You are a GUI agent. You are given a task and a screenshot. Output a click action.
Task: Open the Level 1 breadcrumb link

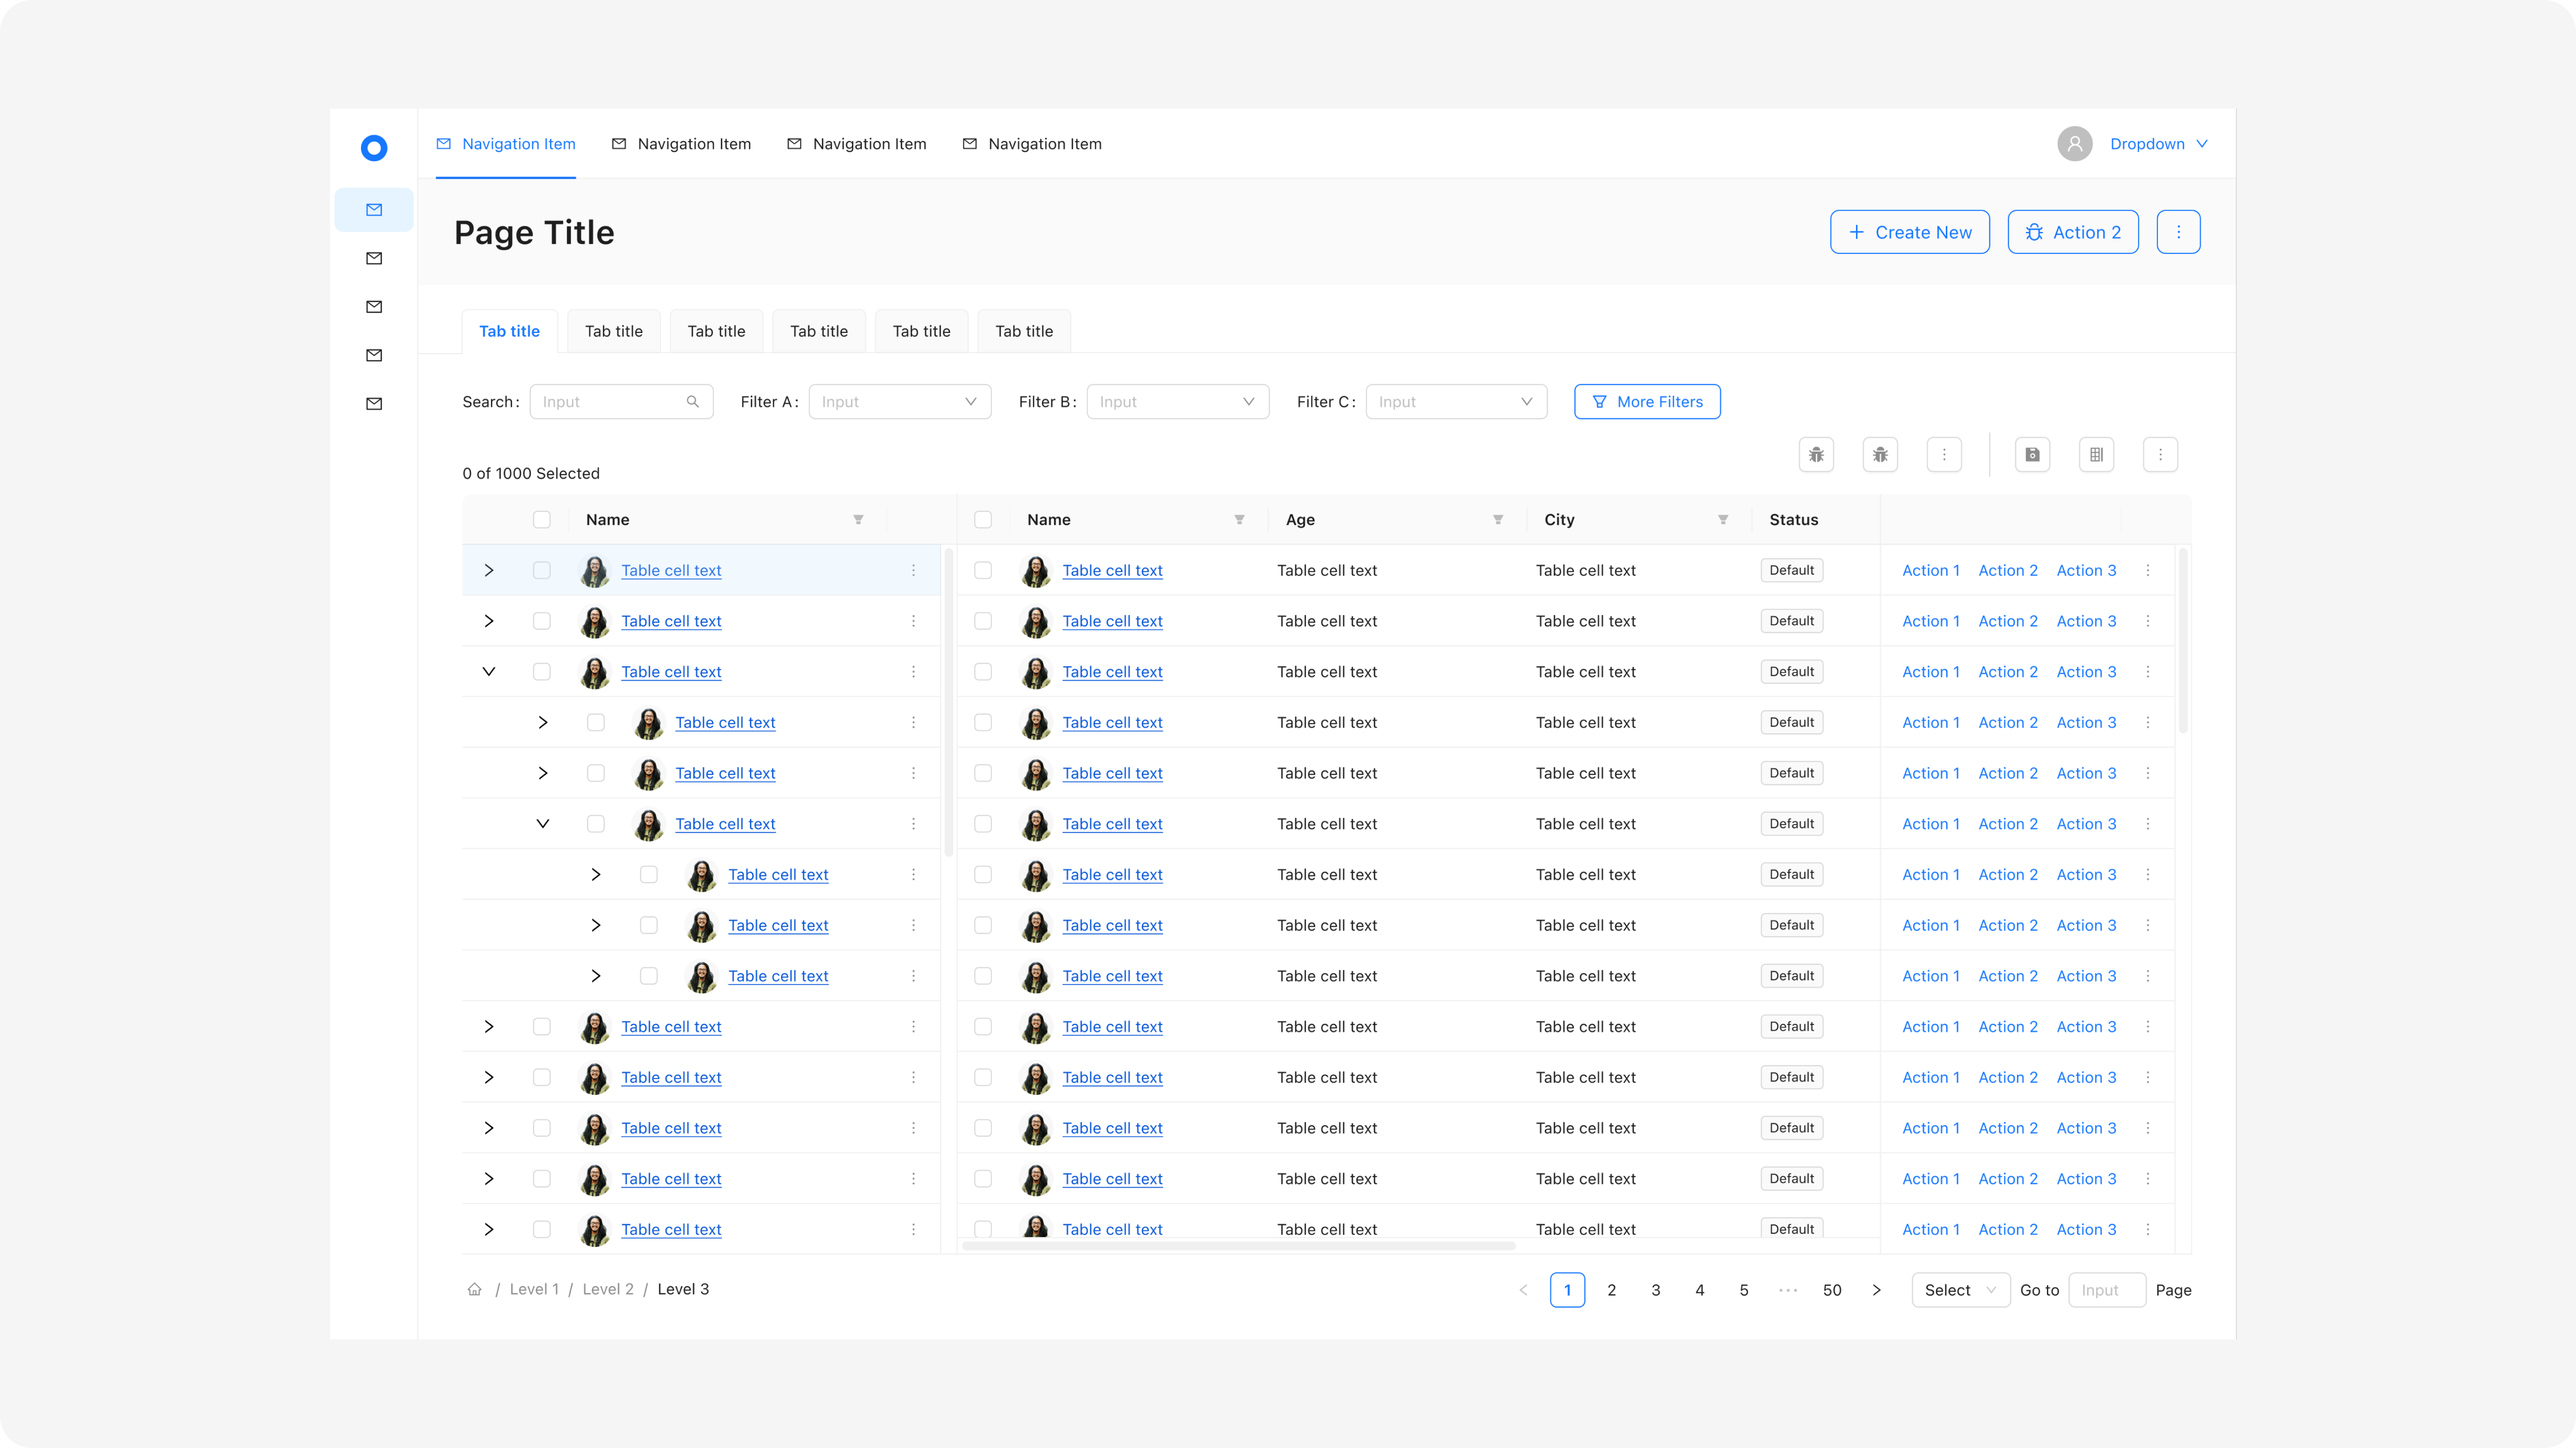[534, 1289]
